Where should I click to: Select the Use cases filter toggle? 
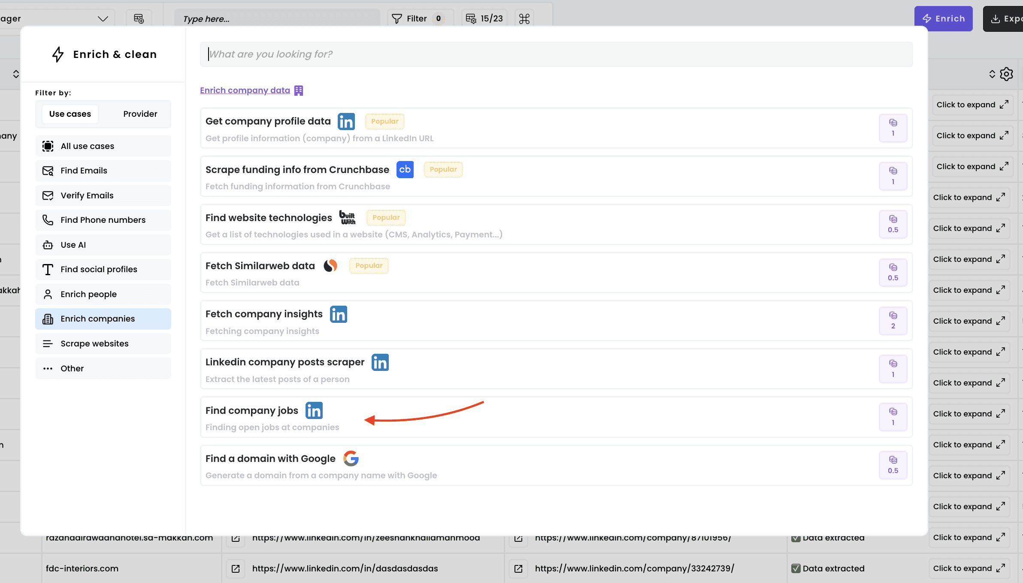tap(70, 114)
